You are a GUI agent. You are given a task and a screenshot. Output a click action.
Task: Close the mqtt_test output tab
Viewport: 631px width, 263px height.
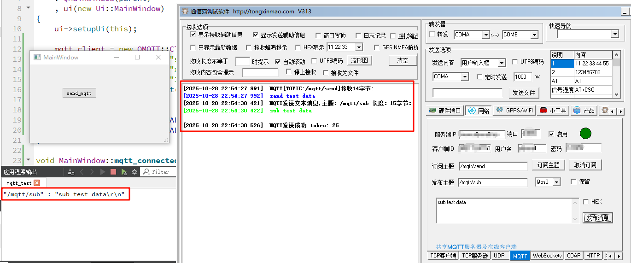(37, 183)
